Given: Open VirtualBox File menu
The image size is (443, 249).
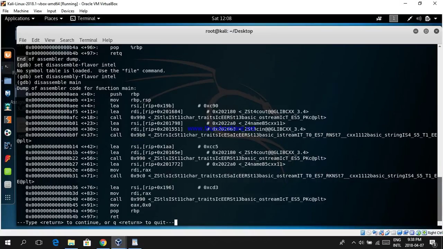Looking at the screenshot, I should point(6,11).
